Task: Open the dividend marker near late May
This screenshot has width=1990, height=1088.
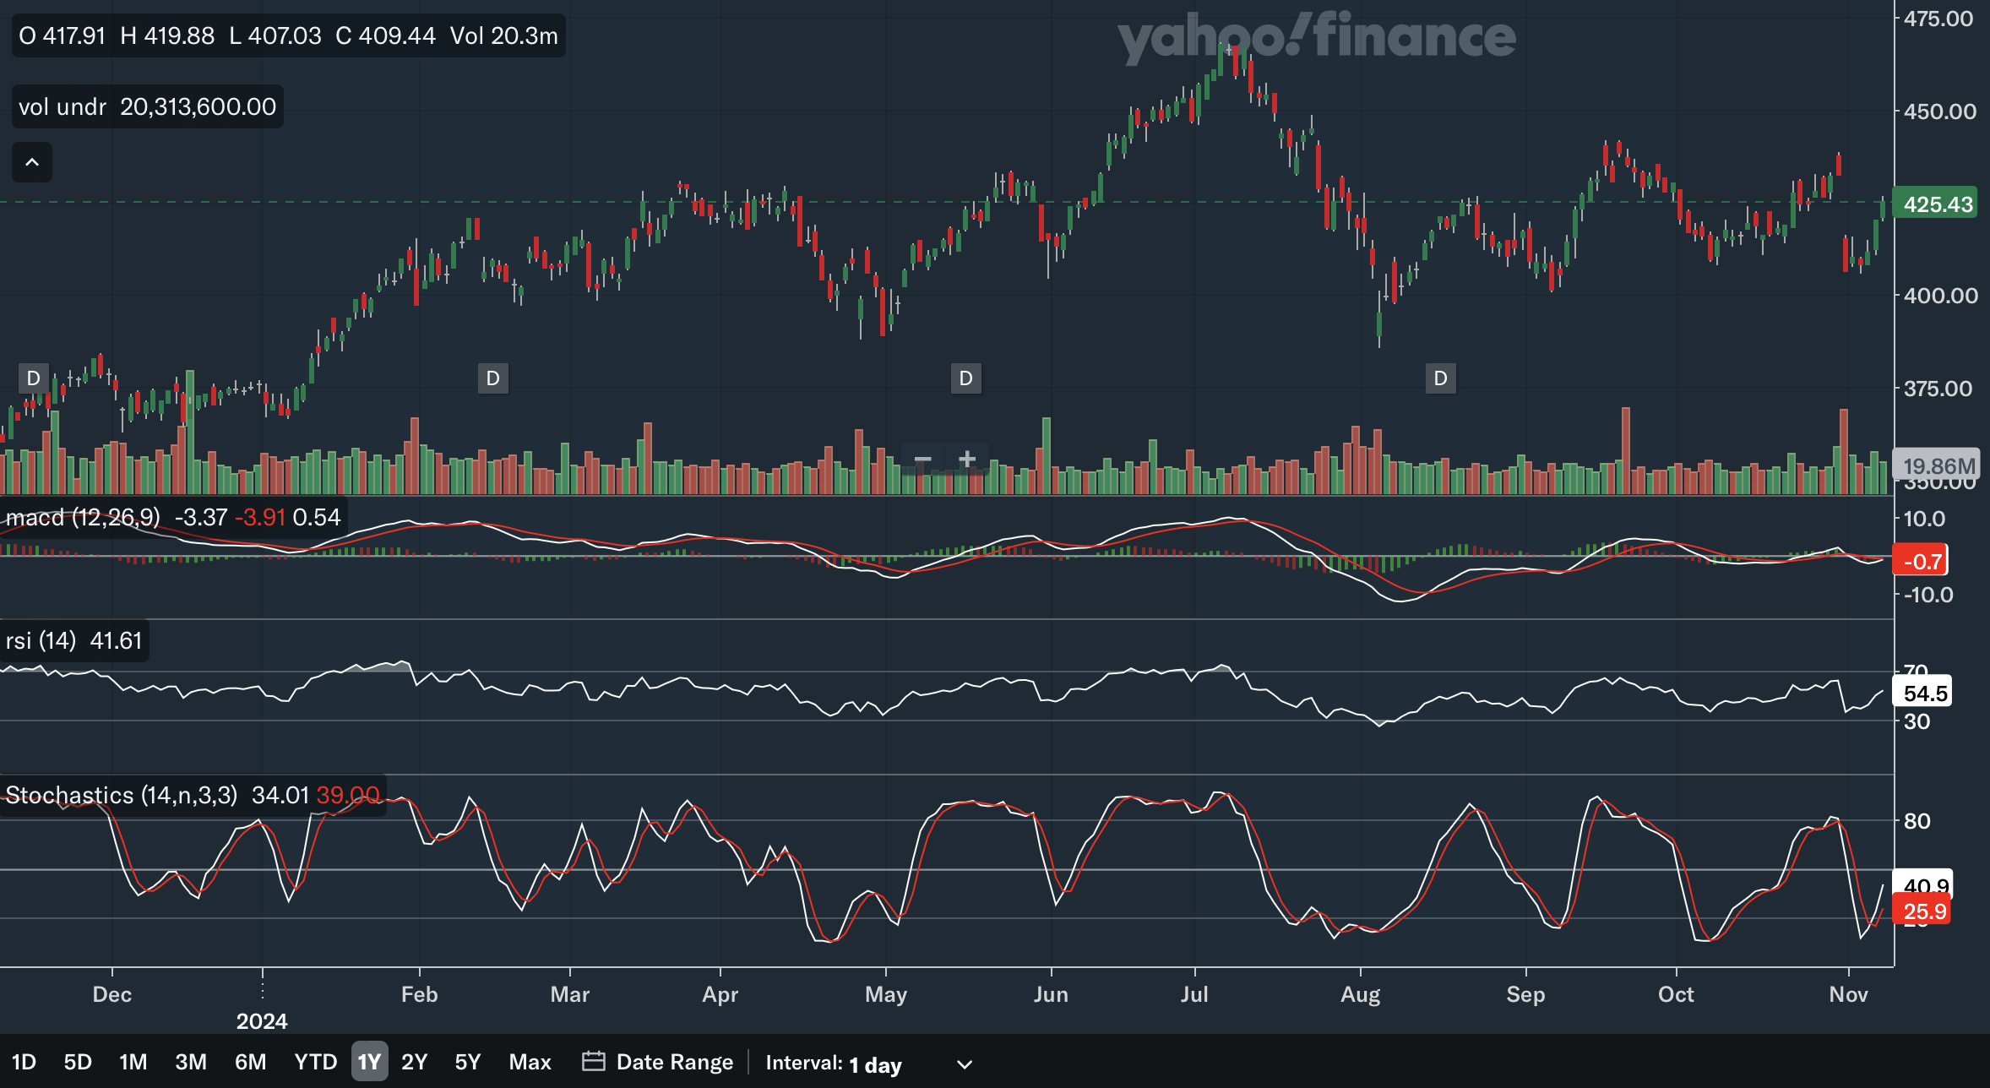Action: [x=966, y=378]
